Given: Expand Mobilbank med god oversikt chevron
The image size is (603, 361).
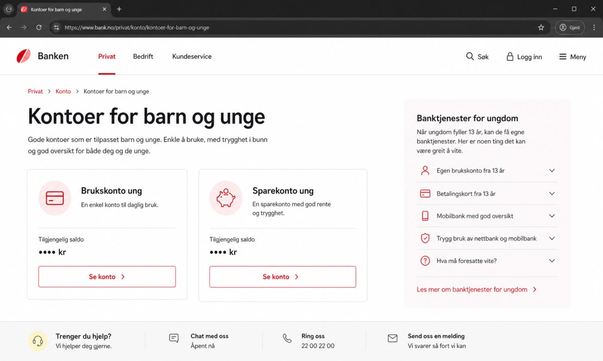Looking at the screenshot, I should pos(552,216).
